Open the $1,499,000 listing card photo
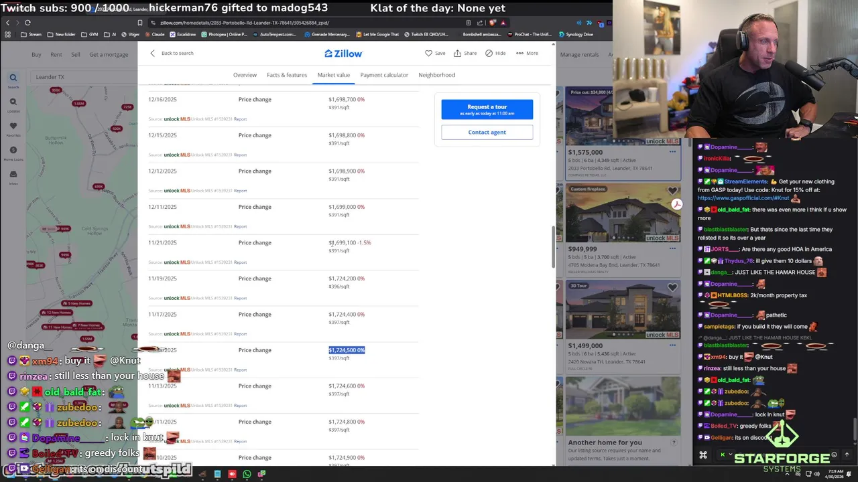858x482 pixels. tap(623, 311)
